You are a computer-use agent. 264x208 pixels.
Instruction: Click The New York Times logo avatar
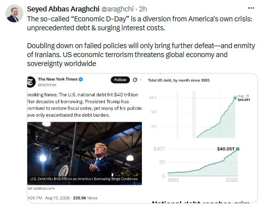pyautogui.click(x=31, y=82)
